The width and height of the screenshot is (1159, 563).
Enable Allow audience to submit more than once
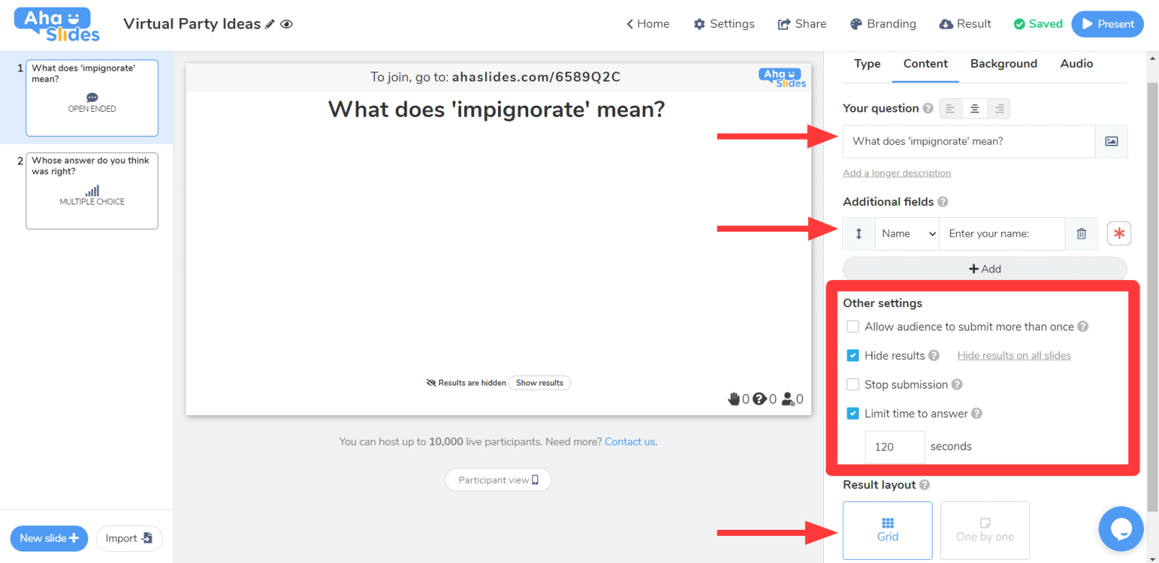pos(853,327)
